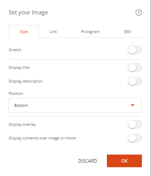Click the Display description label
The height and width of the screenshot is (176, 151).
pyautogui.click(x=26, y=81)
